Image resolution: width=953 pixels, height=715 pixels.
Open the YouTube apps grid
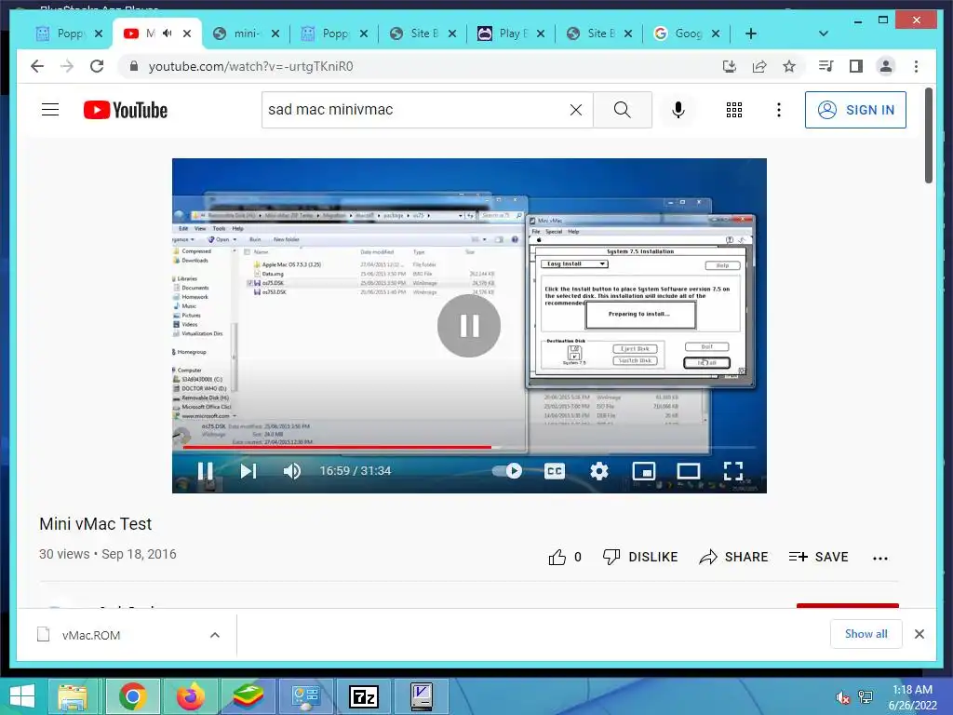coord(734,110)
